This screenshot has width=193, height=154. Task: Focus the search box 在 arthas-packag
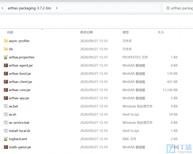click(178, 8)
